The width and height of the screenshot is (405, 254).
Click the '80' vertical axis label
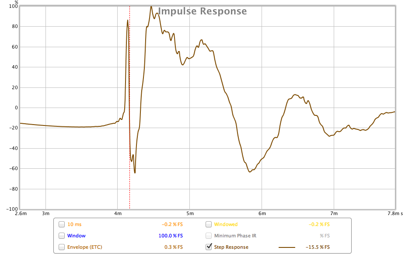pos(15,26)
